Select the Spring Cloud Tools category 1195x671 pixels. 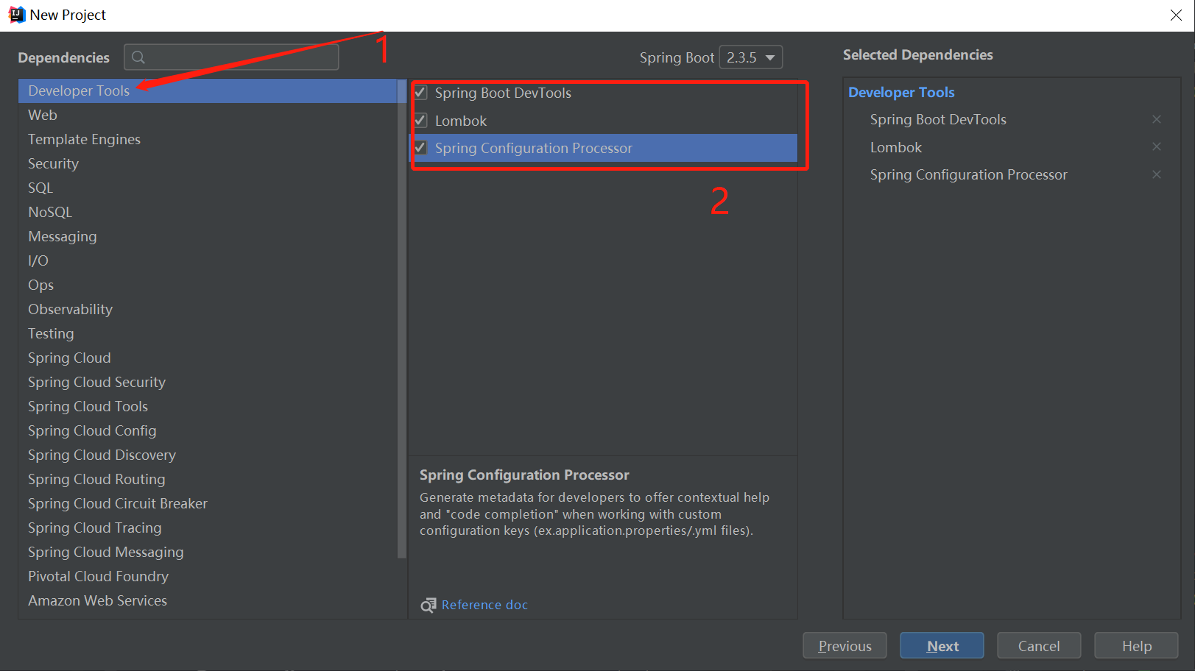[208, 406]
